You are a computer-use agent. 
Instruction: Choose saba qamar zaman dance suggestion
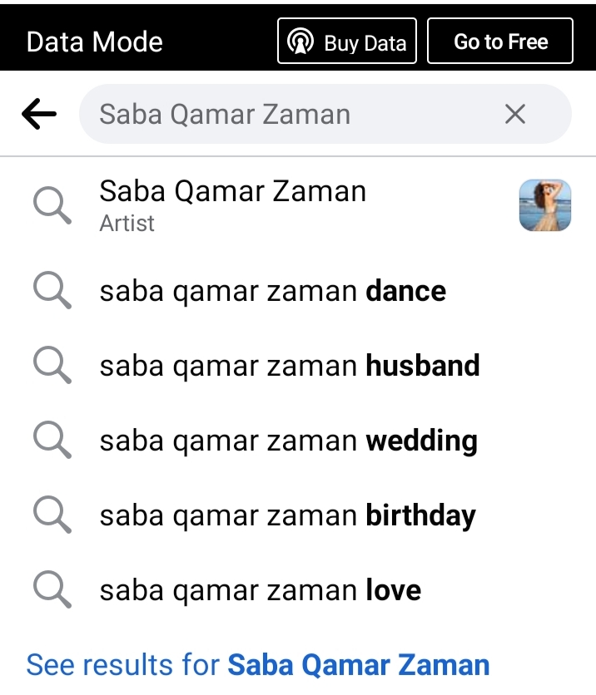point(298,291)
